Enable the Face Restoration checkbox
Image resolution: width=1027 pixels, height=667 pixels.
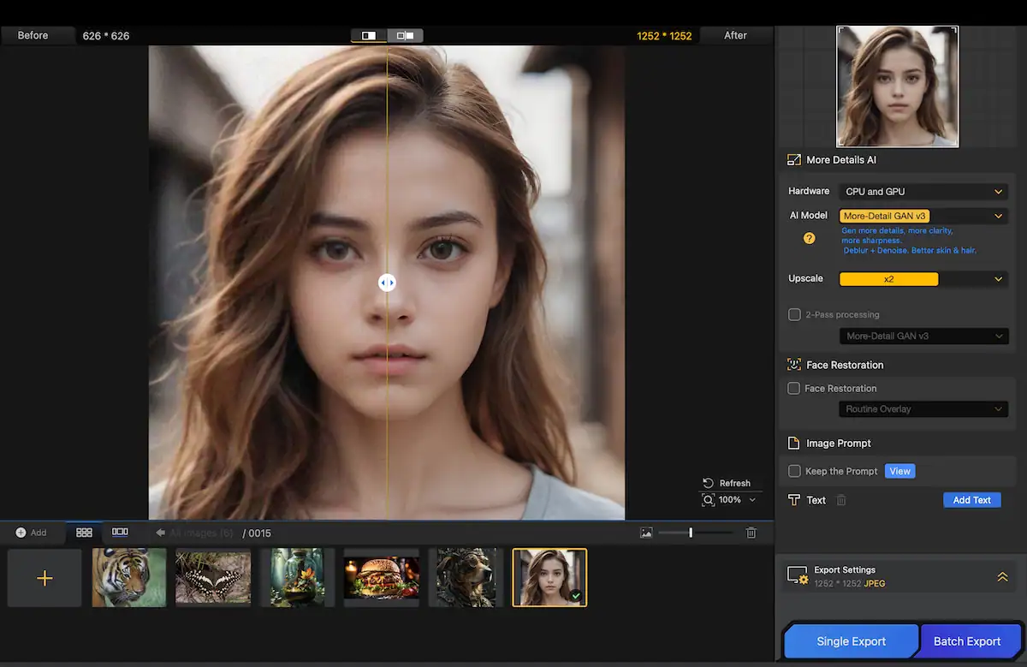[795, 388]
